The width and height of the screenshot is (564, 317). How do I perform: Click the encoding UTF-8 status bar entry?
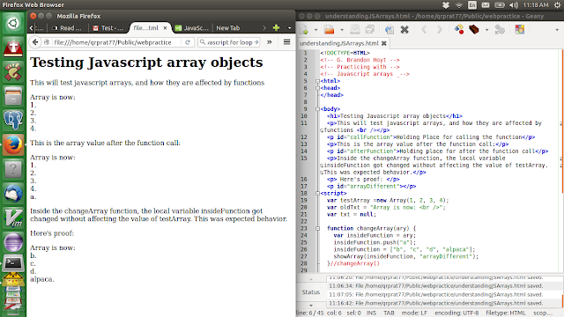coord(456,313)
